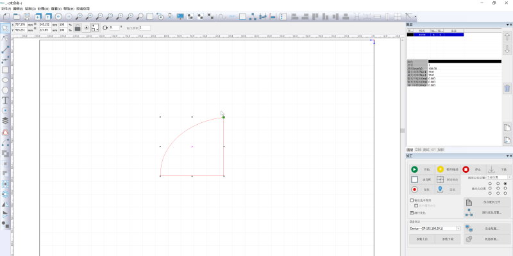513x256 pixels.
Task: Open the 图层 panel header dropdown arrow
Action: 508,24
